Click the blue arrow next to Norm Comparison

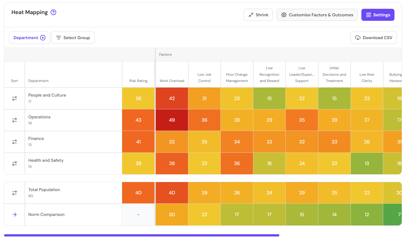(x=14, y=214)
